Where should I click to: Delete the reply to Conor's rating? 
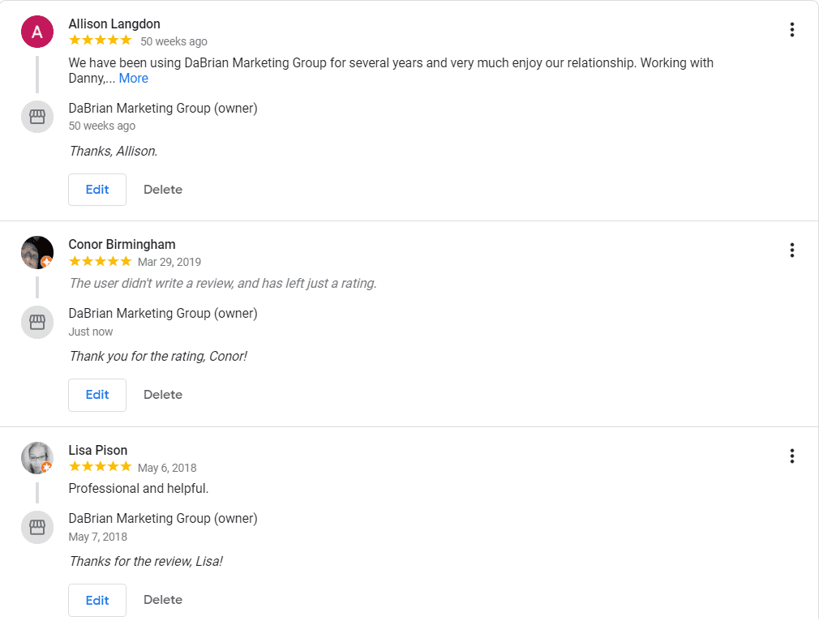pyautogui.click(x=163, y=395)
